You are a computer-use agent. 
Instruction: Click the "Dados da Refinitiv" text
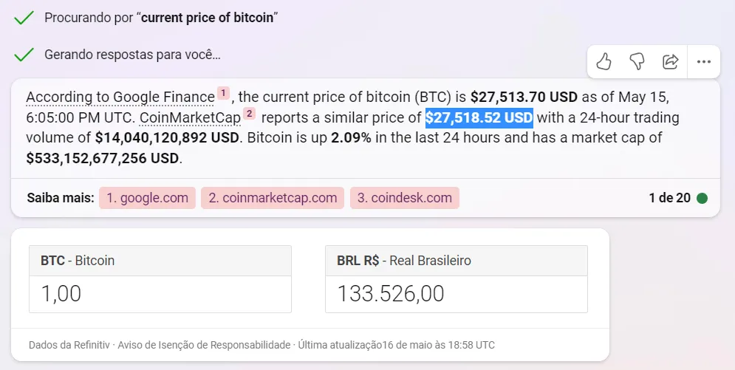point(69,345)
